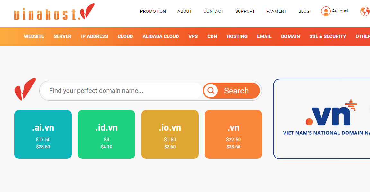This screenshot has height=194, width=370.
Task: Go to the BLOG
Action: (304, 11)
